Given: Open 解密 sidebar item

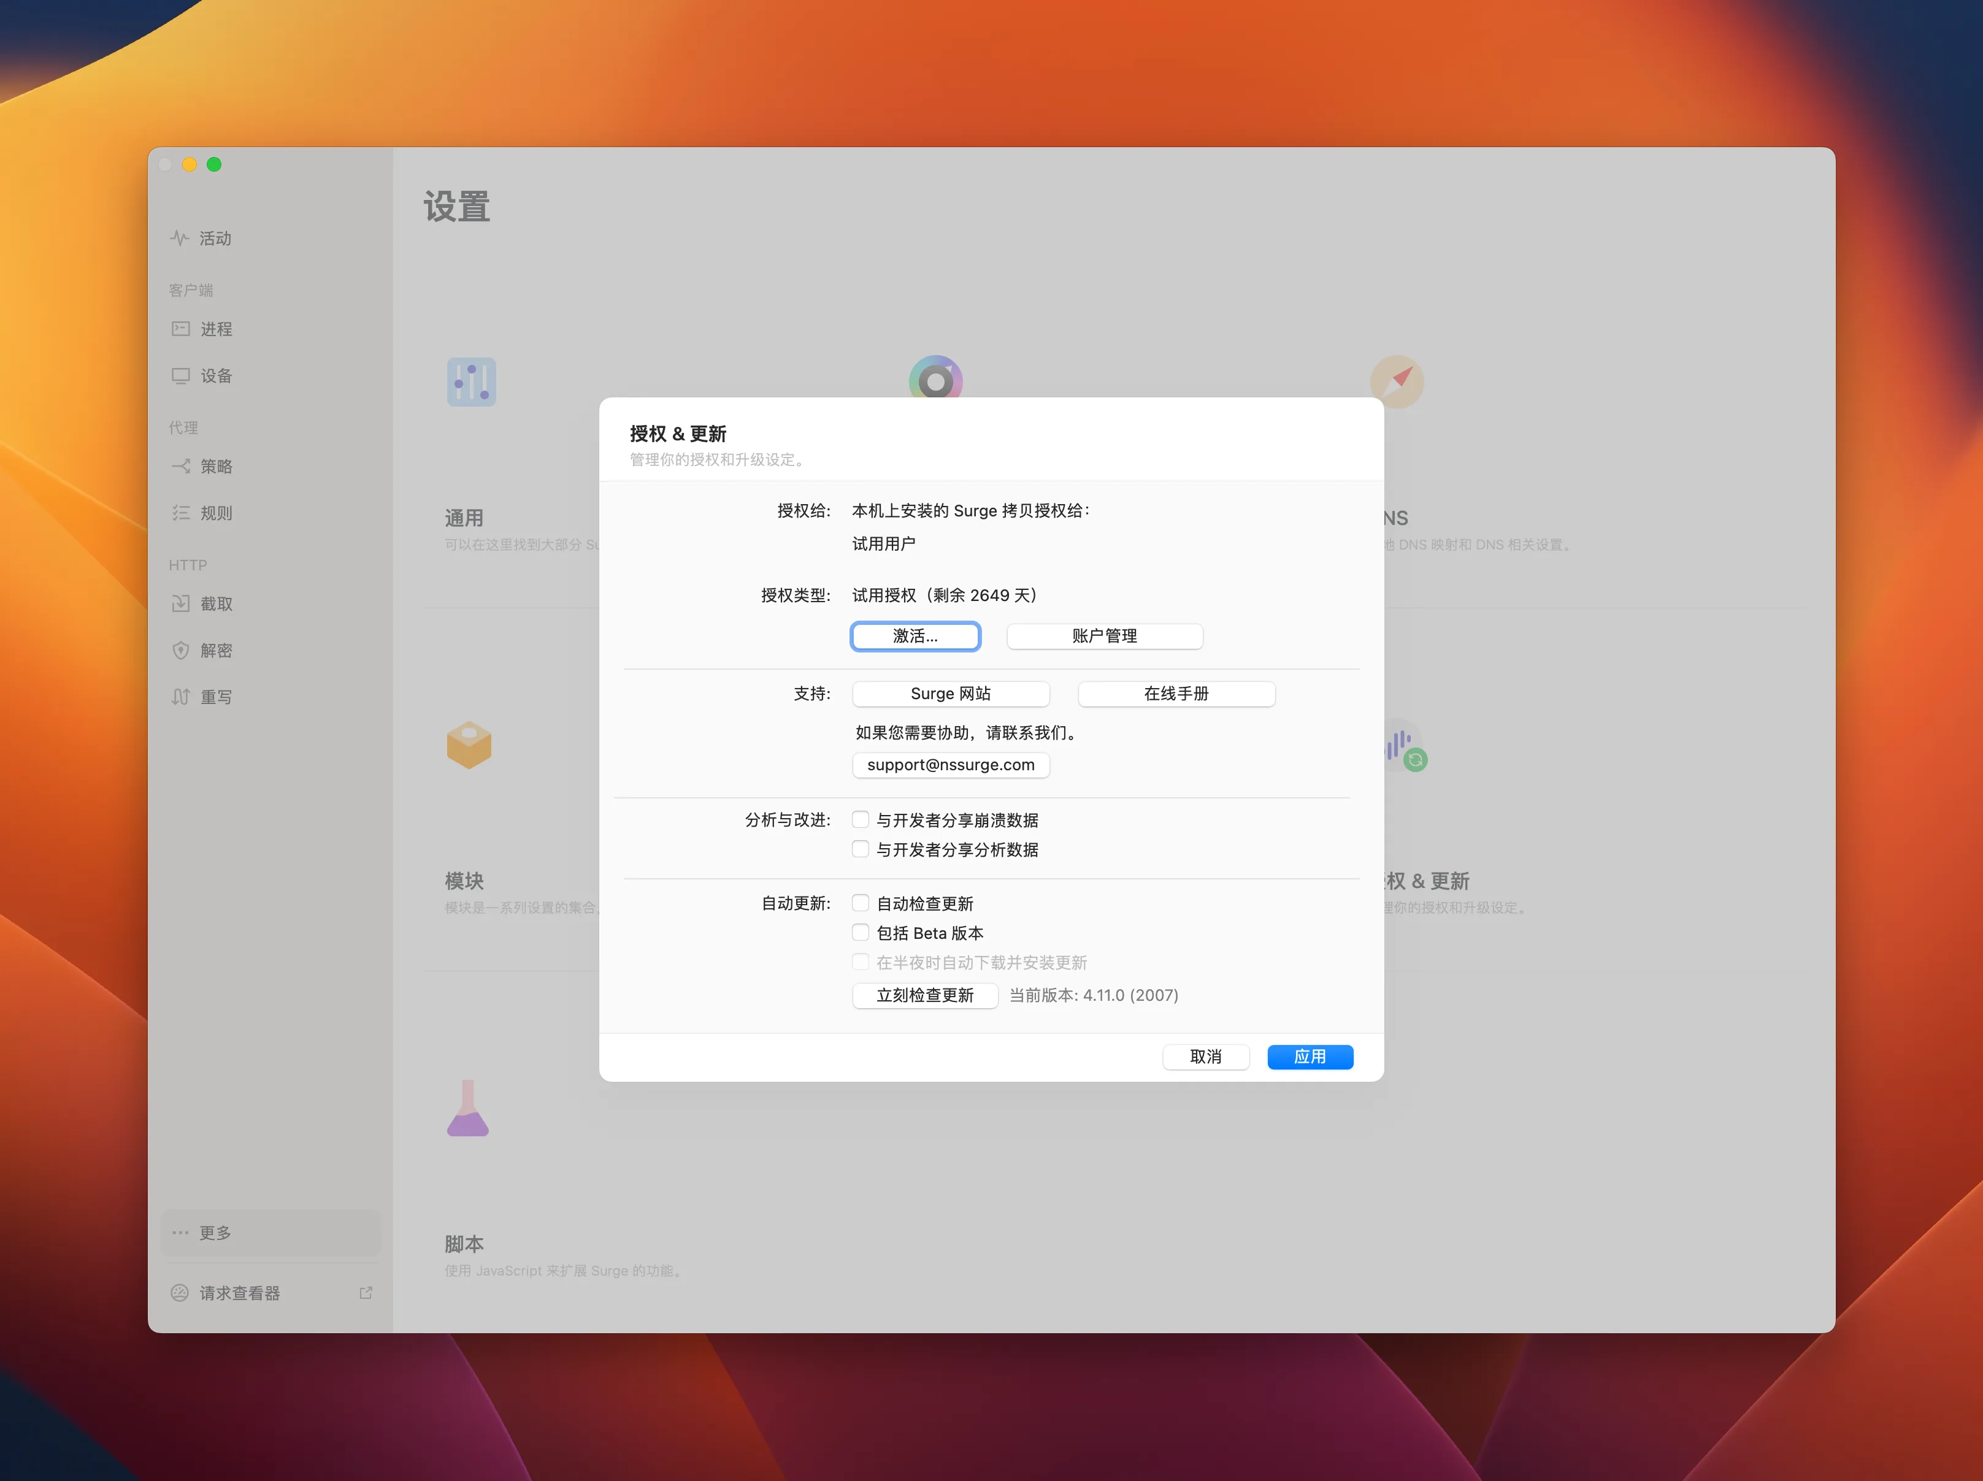Looking at the screenshot, I should point(270,651).
